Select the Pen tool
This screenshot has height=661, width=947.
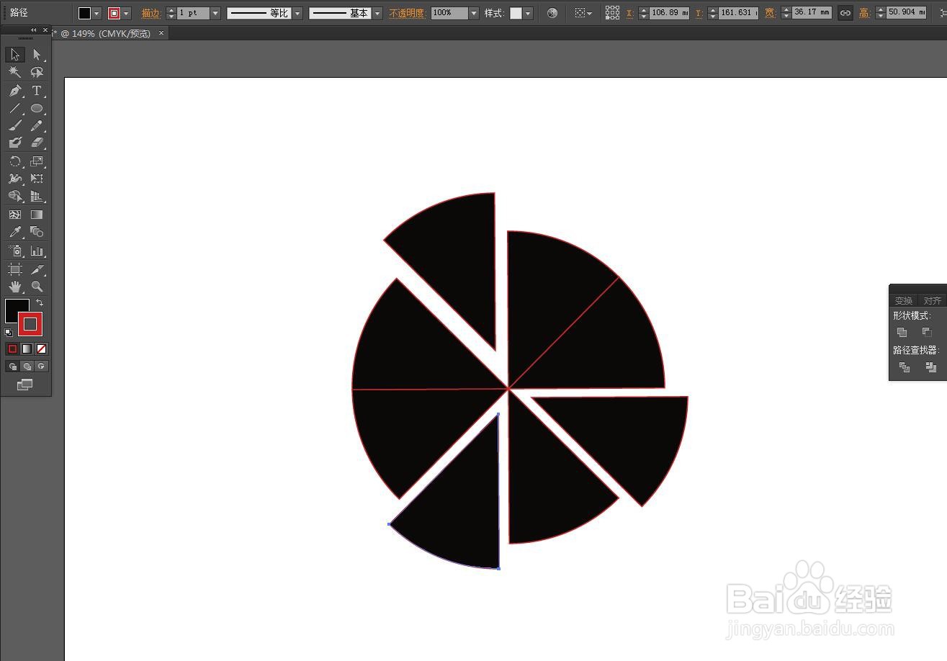tap(15, 91)
